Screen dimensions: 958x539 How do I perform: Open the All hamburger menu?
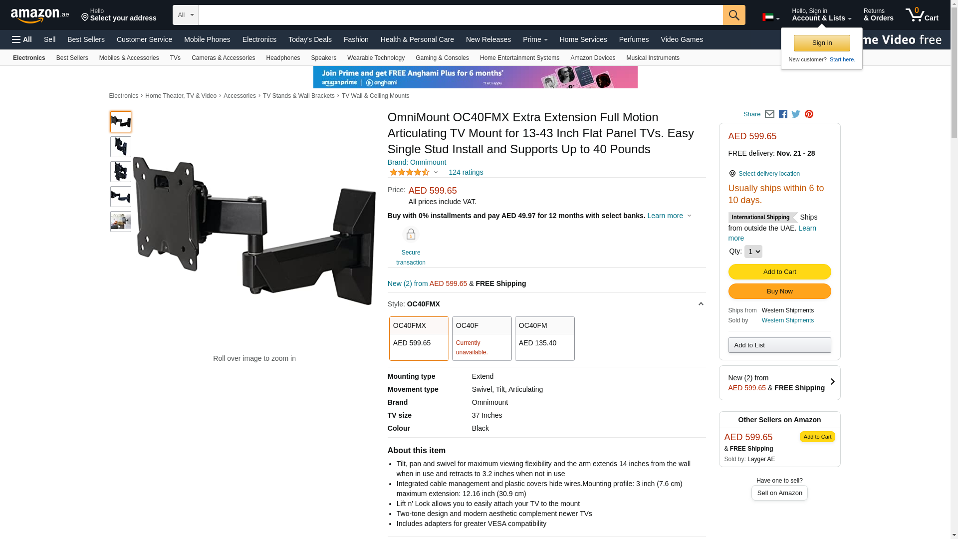coord(22,39)
